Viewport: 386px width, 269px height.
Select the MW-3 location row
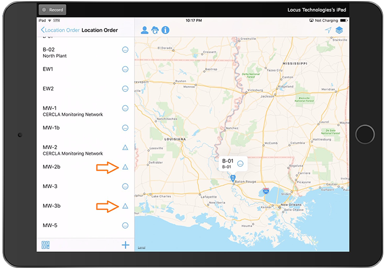[85, 189]
